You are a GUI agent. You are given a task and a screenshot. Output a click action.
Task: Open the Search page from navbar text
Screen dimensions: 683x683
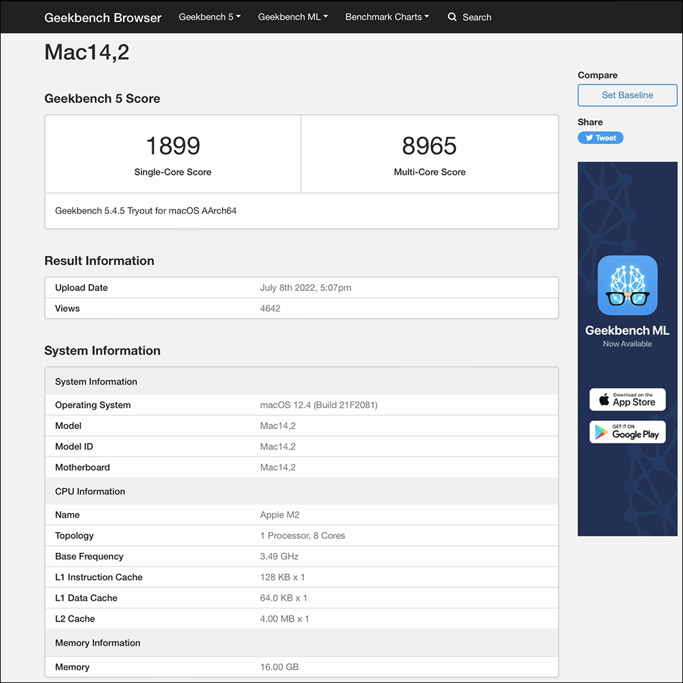[477, 17]
